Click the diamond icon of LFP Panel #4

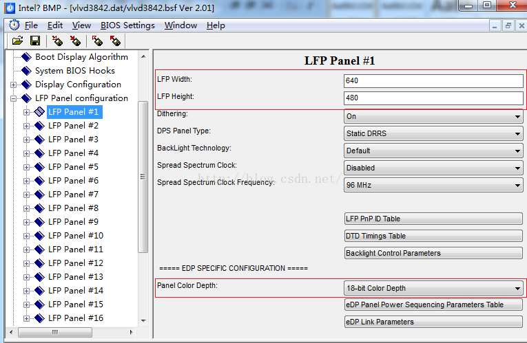click(x=39, y=153)
